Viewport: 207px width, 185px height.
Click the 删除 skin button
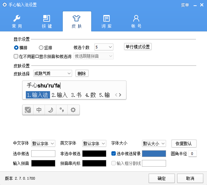tap(82, 73)
